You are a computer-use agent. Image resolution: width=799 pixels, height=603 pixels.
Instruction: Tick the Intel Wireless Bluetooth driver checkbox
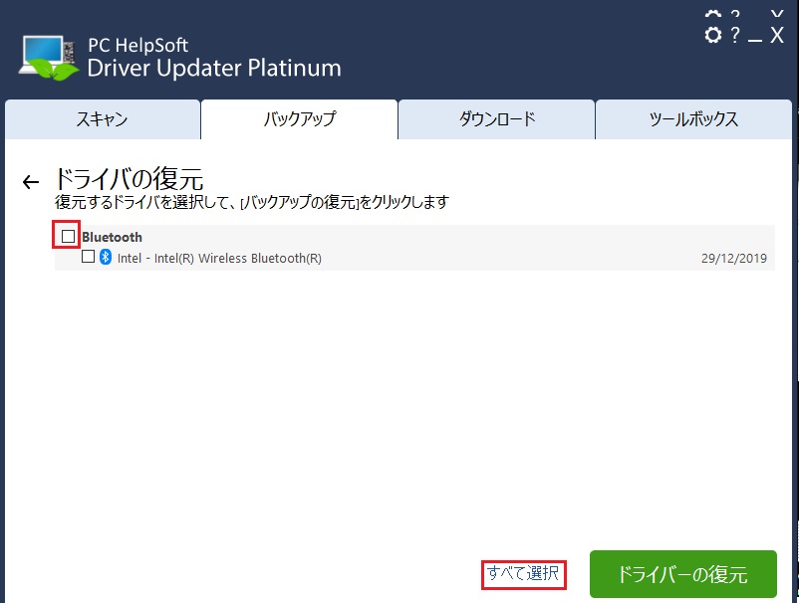(88, 256)
